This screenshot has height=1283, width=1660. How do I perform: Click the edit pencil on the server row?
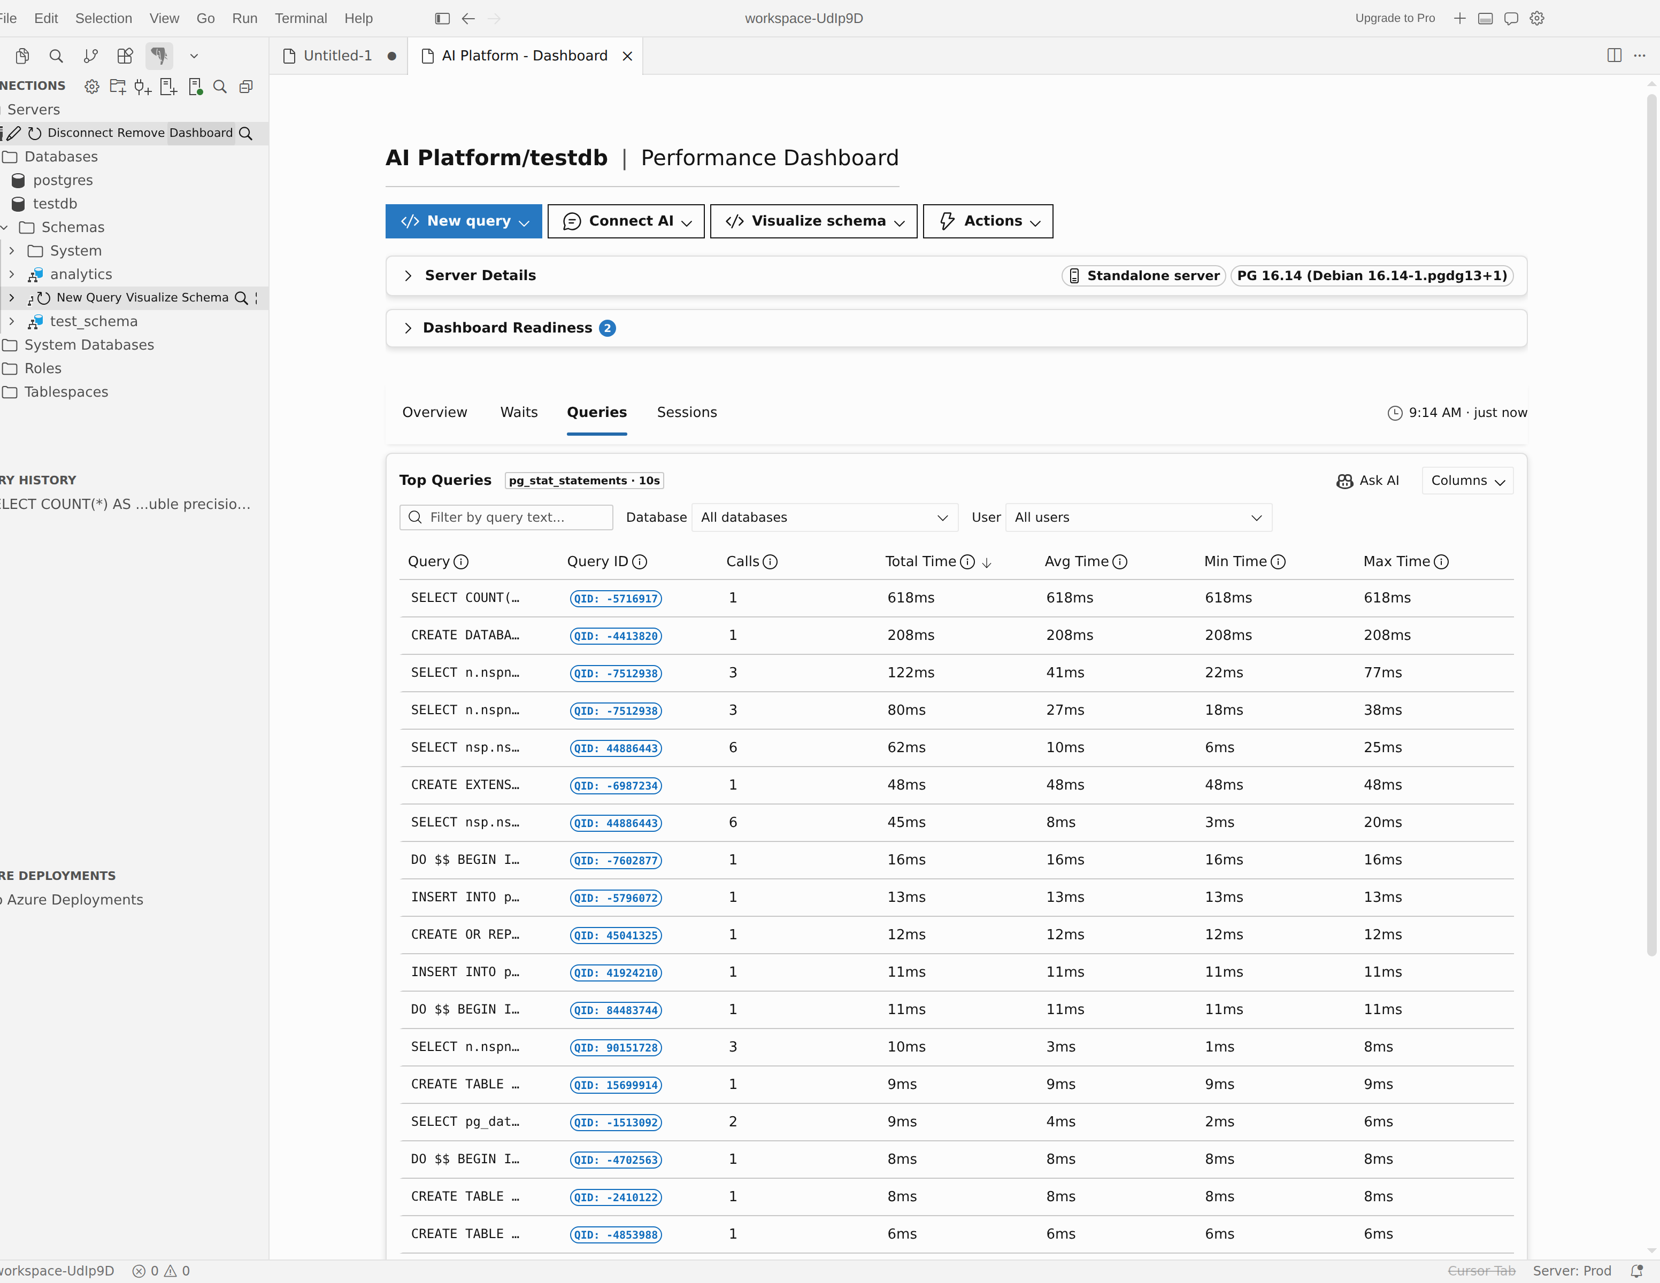coord(14,133)
